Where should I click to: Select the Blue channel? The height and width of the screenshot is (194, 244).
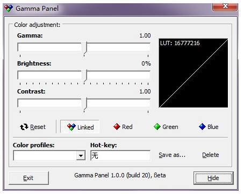click(209, 127)
